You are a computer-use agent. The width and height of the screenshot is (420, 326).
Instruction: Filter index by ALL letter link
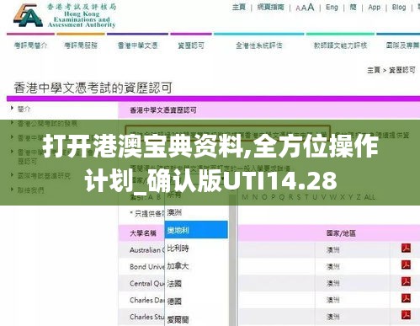click(370, 197)
